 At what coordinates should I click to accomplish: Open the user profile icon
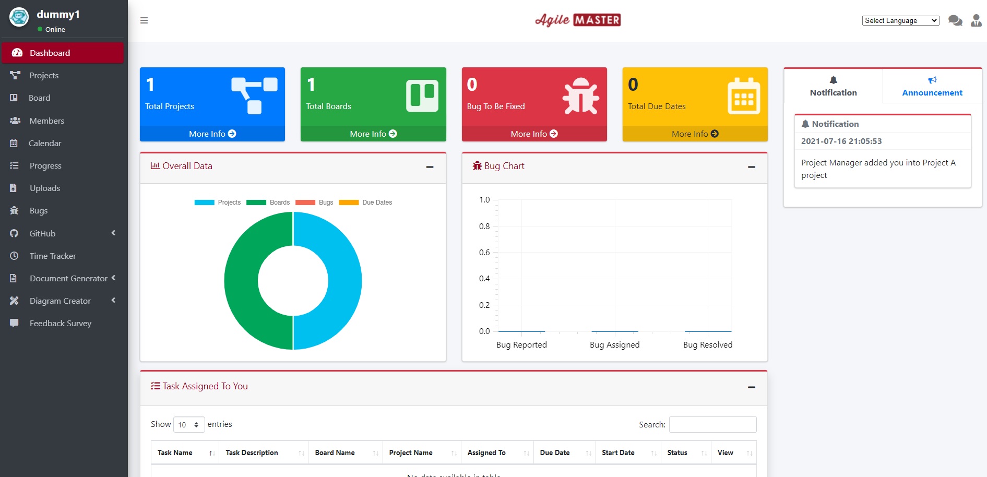(976, 20)
